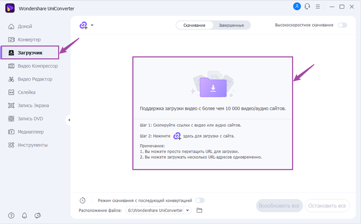Click the Остановить все button
This screenshot has height=224, width=361.
click(x=327, y=206)
